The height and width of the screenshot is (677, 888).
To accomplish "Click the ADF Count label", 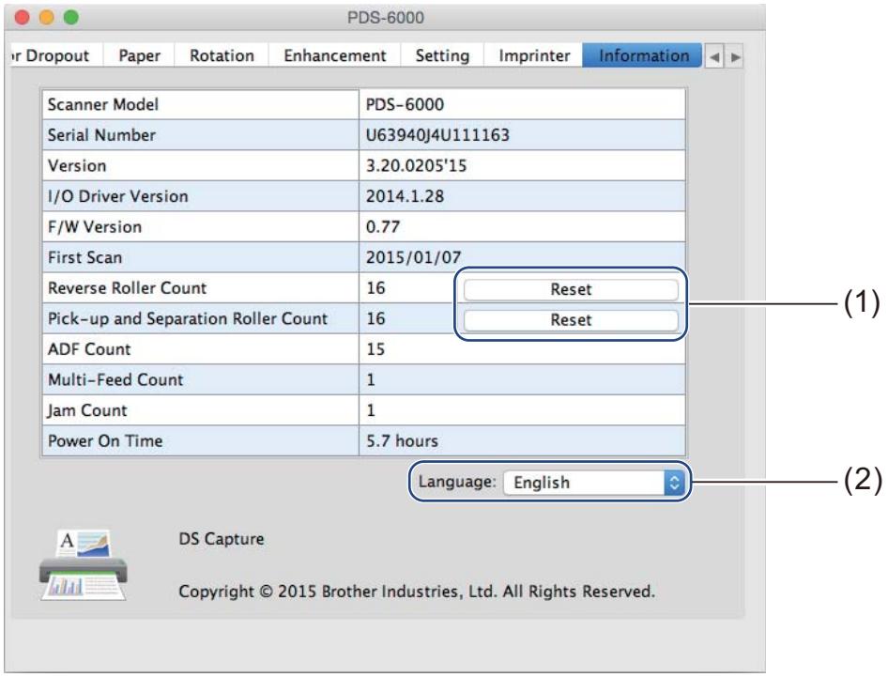I will point(89,349).
